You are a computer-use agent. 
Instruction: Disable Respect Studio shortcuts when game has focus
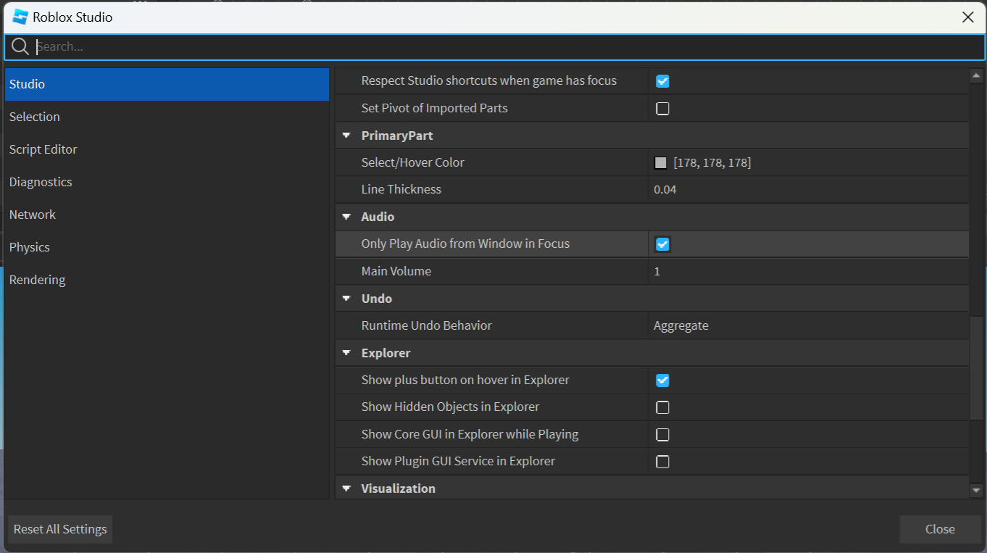pyautogui.click(x=662, y=81)
